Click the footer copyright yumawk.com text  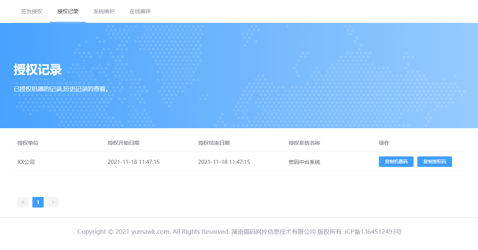pos(151,232)
